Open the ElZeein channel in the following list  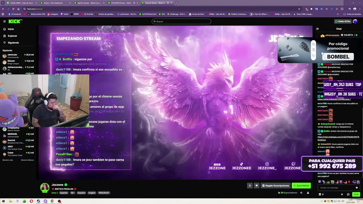[18, 62]
